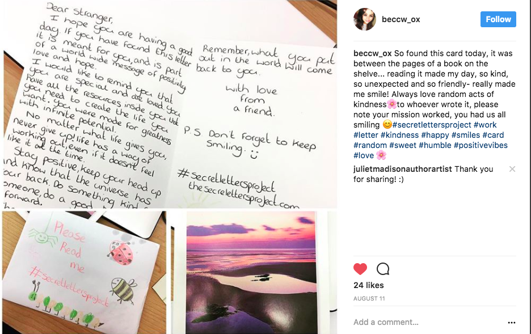Screen dimensions: 531x334
Task: Open the beccw_ox username in the header
Action: 401,19
